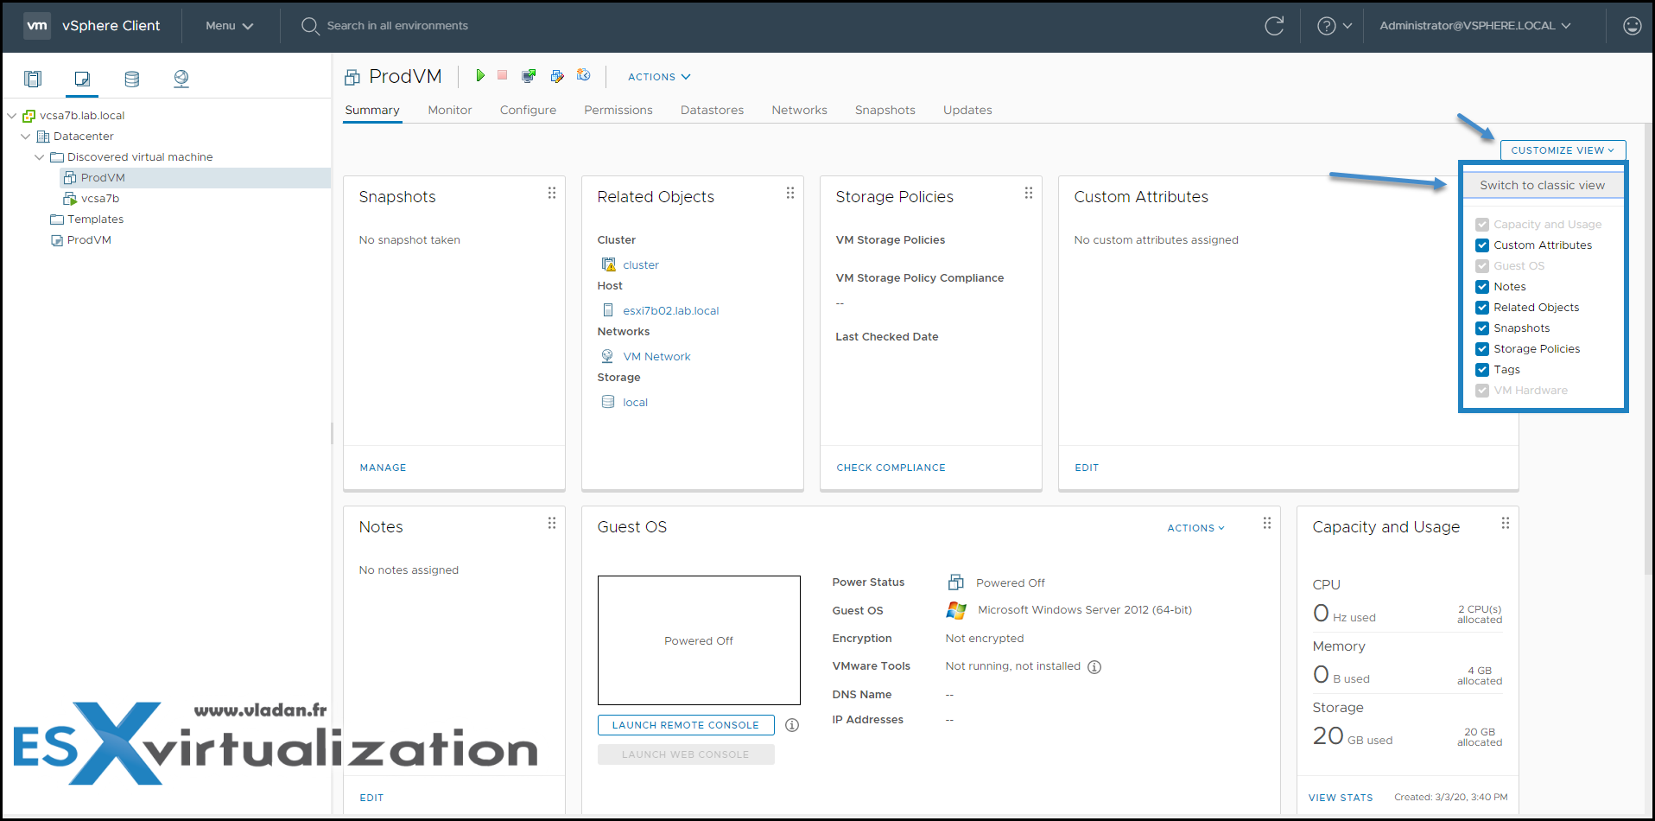
Task: Switch to the Storage inventory icon
Action: 132,79
